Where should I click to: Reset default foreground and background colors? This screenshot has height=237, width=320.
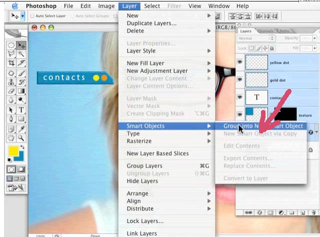tap(9, 160)
